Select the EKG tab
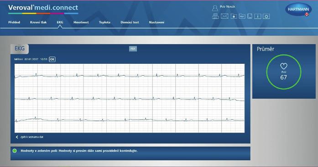 coord(60,22)
